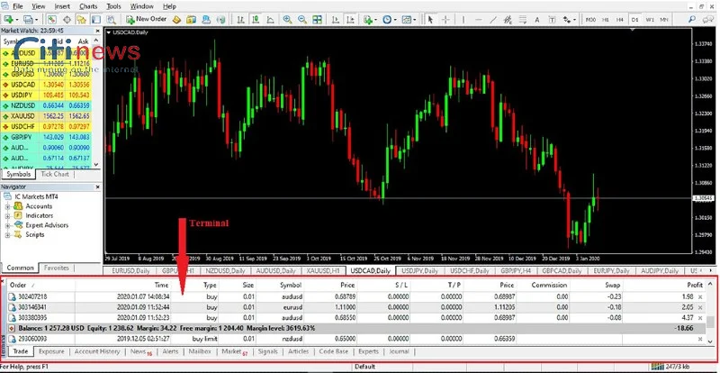Select the Arrows drawing tool

click(567, 19)
